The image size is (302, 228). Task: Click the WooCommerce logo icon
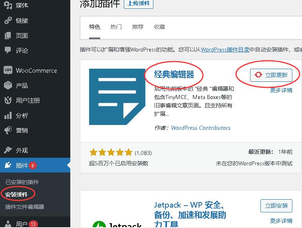8,70
